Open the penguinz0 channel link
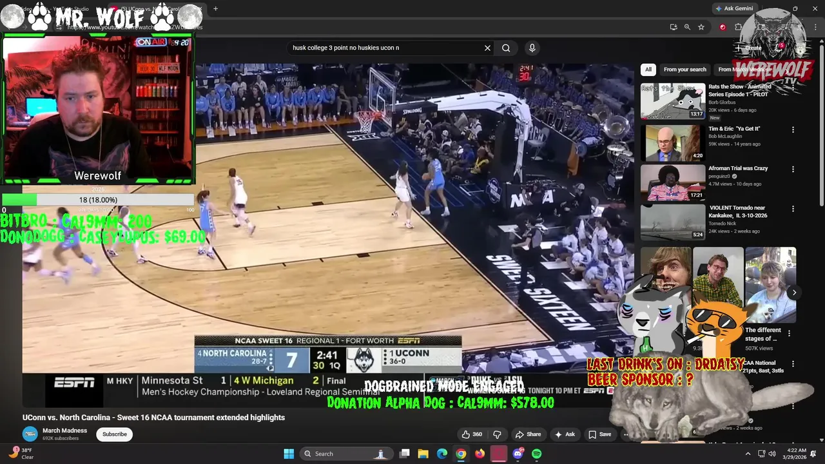 (x=719, y=176)
